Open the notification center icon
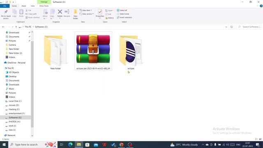This screenshot has height=148, width=263. [x=258, y=144]
